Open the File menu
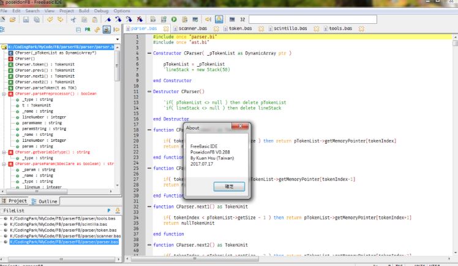 4,11
